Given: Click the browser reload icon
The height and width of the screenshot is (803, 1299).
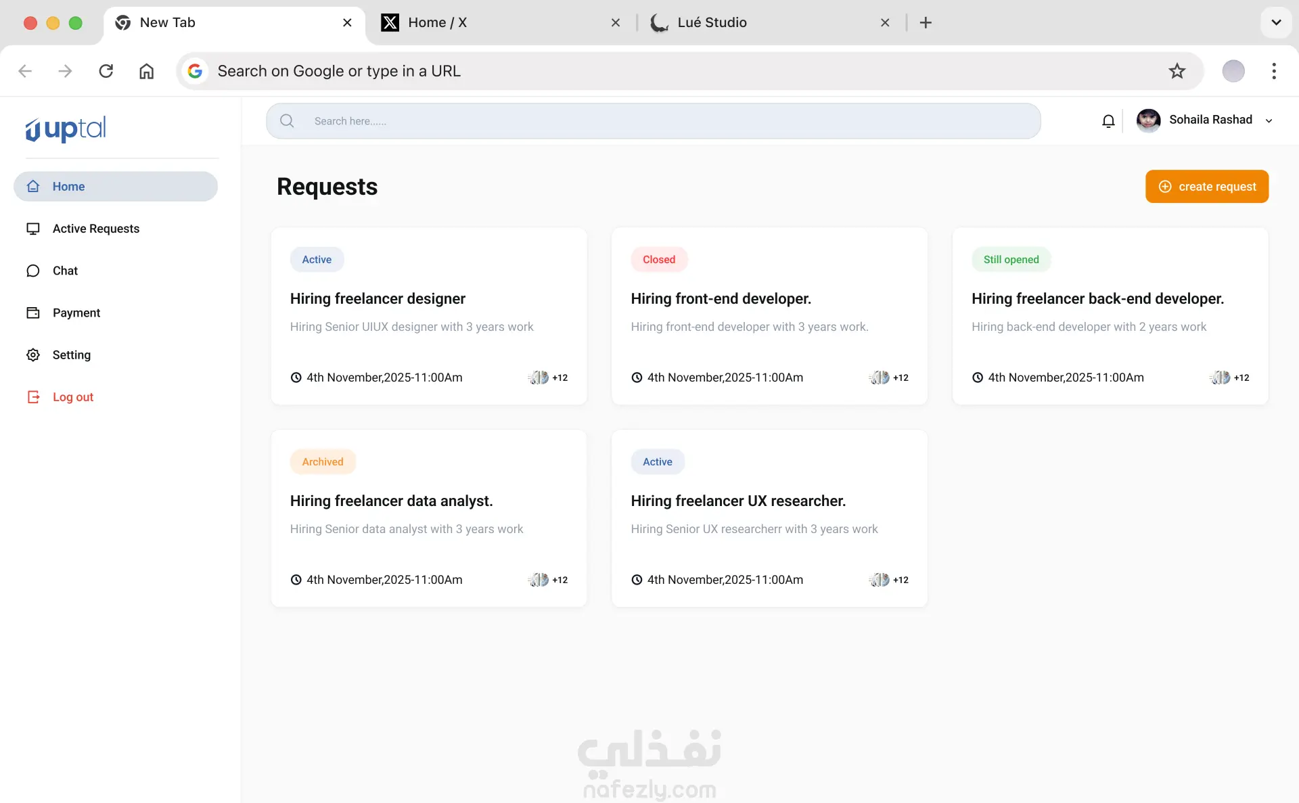Looking at the screenshot, I should [x=106, y=71].
